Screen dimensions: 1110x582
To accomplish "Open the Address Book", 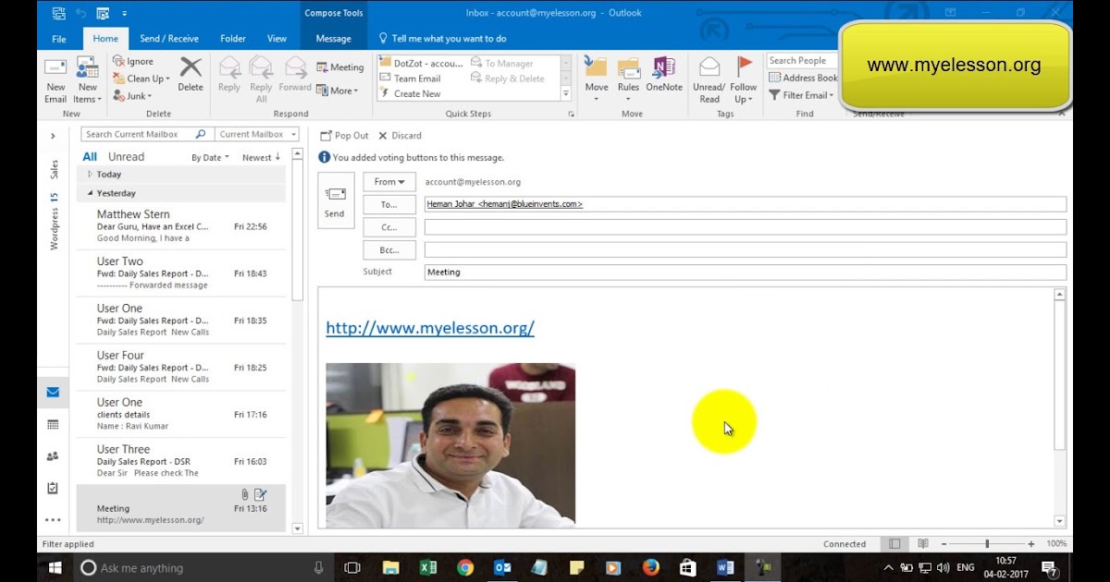I will 803,78.
